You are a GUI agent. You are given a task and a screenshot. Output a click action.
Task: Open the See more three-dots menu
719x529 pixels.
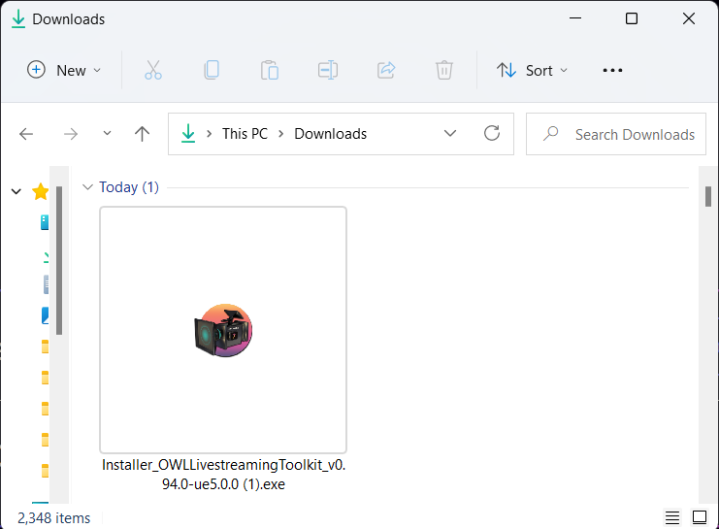[x=612, y=70]
